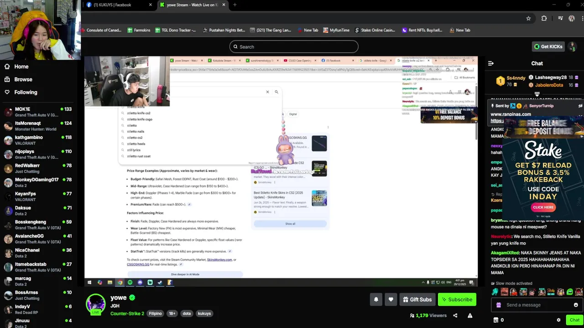
Task: Toggle stream notifications bell icon
Action: tap(376, 299)
